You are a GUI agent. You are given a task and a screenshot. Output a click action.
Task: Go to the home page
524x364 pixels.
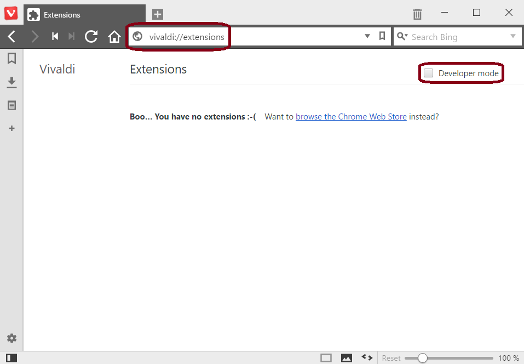(114, 37)
